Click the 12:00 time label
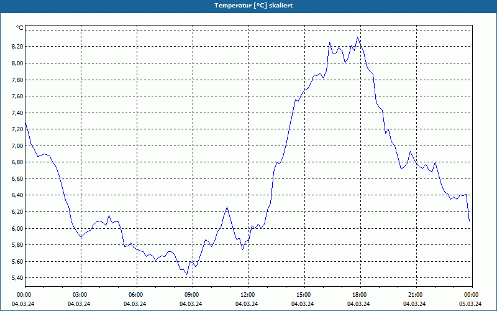Screen dimensions: 497x311 [x=247, y=295]
